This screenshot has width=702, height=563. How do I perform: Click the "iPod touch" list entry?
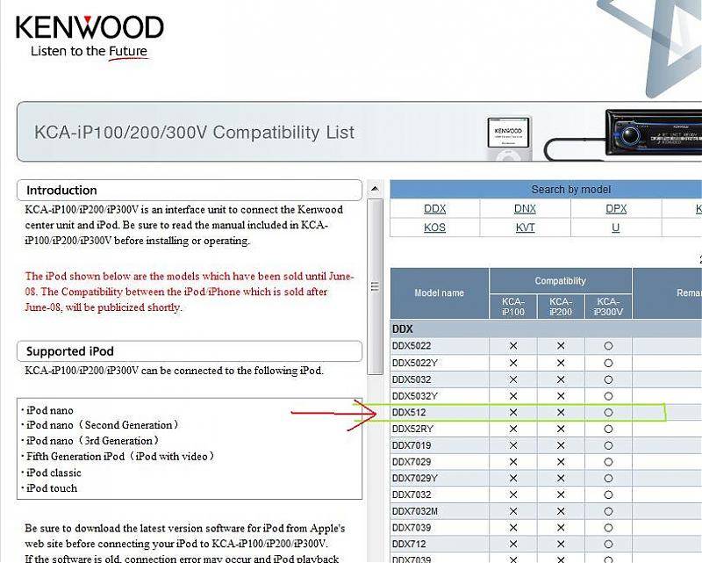[x=52, y=488]
